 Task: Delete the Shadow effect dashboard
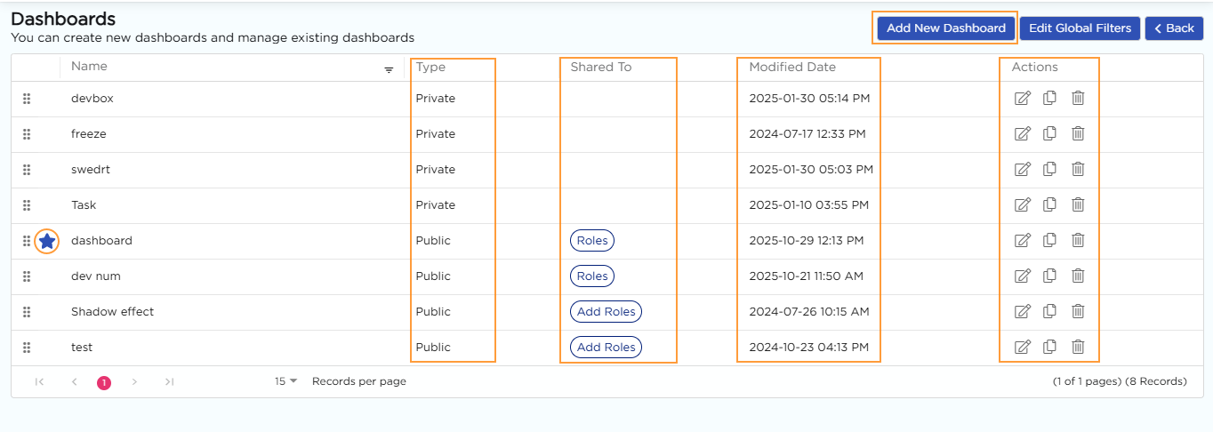tap(1078, 311)
